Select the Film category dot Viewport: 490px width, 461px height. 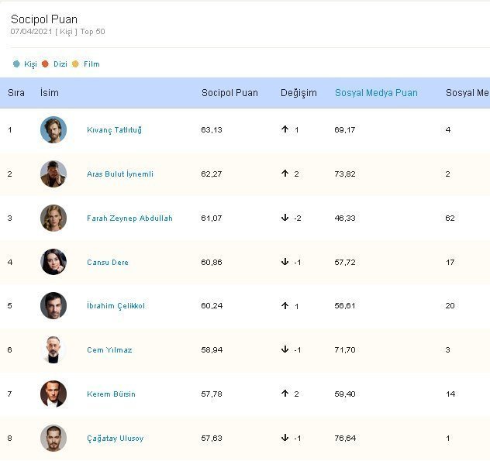tap(75, 64)
